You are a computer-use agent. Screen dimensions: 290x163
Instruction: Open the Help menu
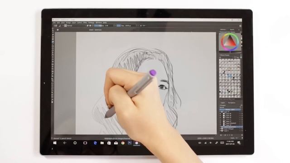coord(105,23)
